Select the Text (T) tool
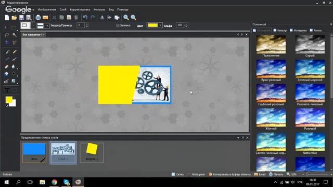 coord(7,90)
